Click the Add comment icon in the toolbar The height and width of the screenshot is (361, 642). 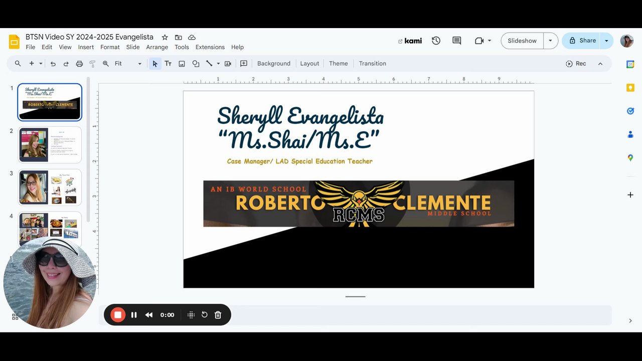244,64
